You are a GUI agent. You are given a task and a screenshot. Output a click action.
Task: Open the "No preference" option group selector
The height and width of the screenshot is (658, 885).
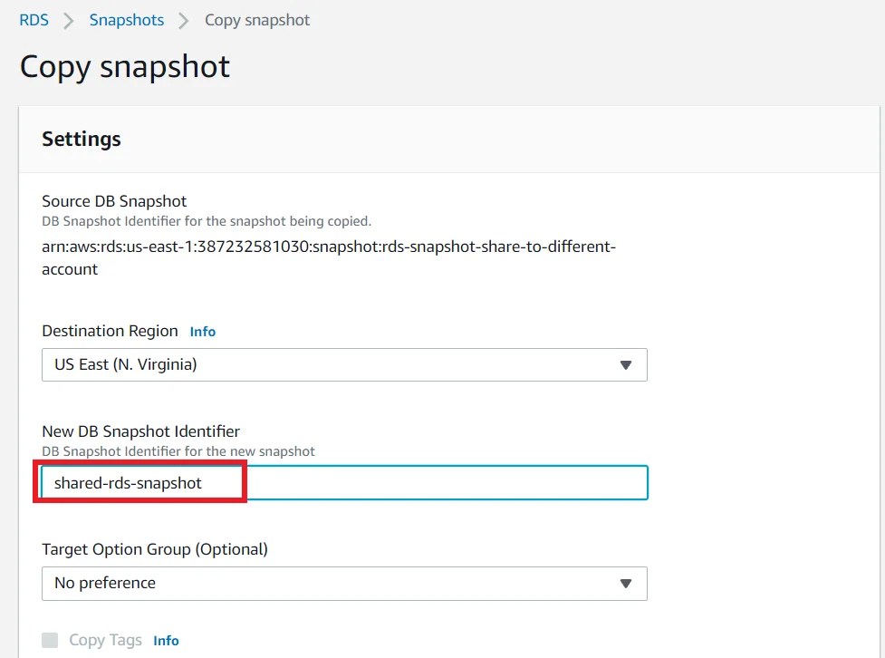344,584
